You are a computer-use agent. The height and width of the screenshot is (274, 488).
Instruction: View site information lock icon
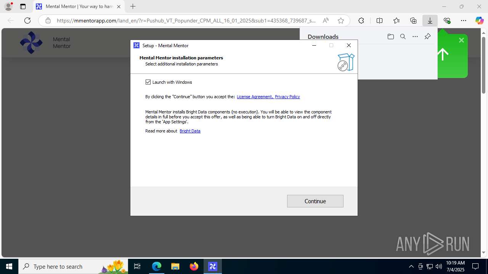click(x=48, y=21)
